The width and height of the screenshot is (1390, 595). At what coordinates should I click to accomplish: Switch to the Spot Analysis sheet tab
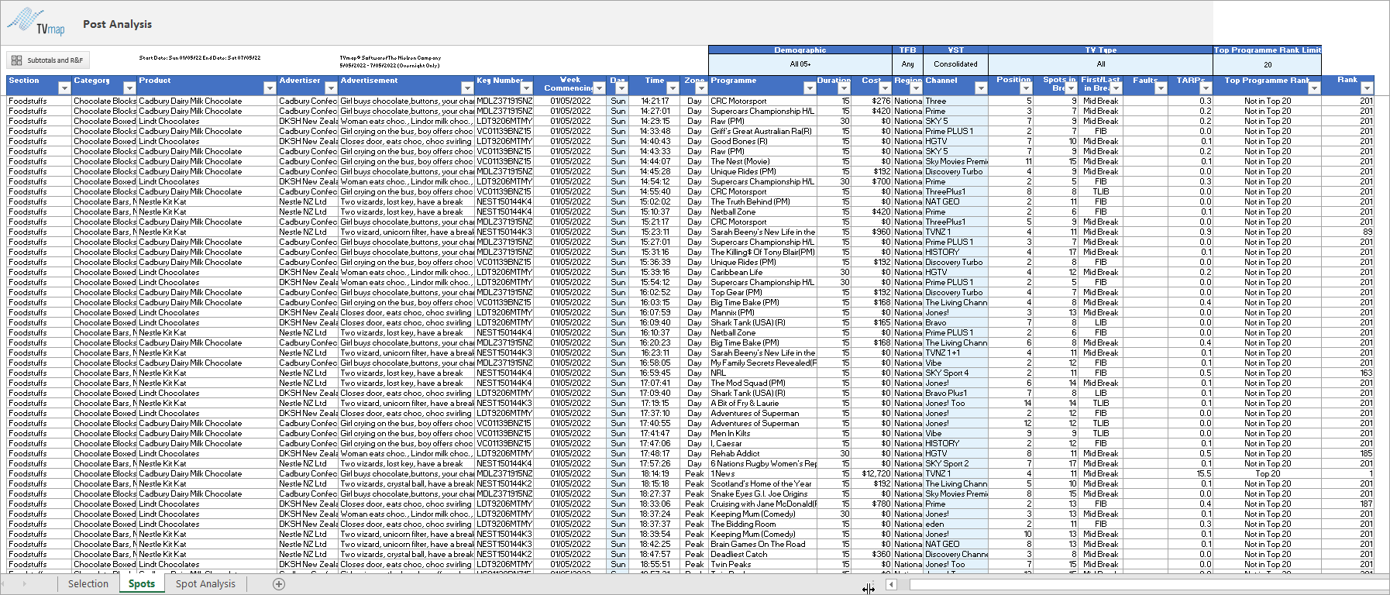(205, 584)
